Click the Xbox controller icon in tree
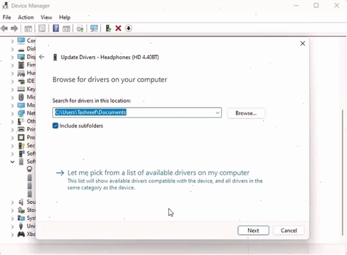The height and width of the screenshot is (255, 347). pyautogui.click(x=21, y=234)
